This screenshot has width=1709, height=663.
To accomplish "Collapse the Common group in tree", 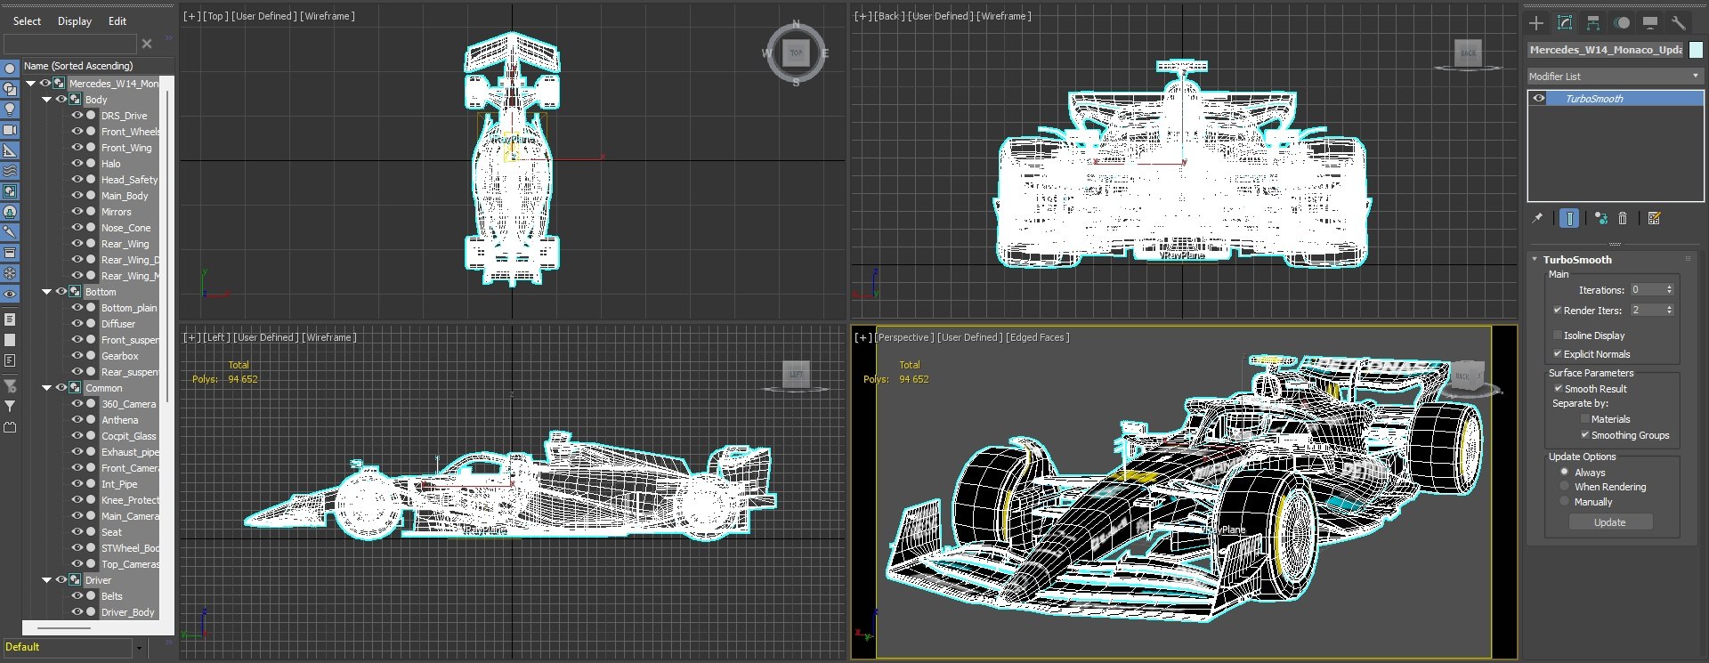I will click(47, 388).
